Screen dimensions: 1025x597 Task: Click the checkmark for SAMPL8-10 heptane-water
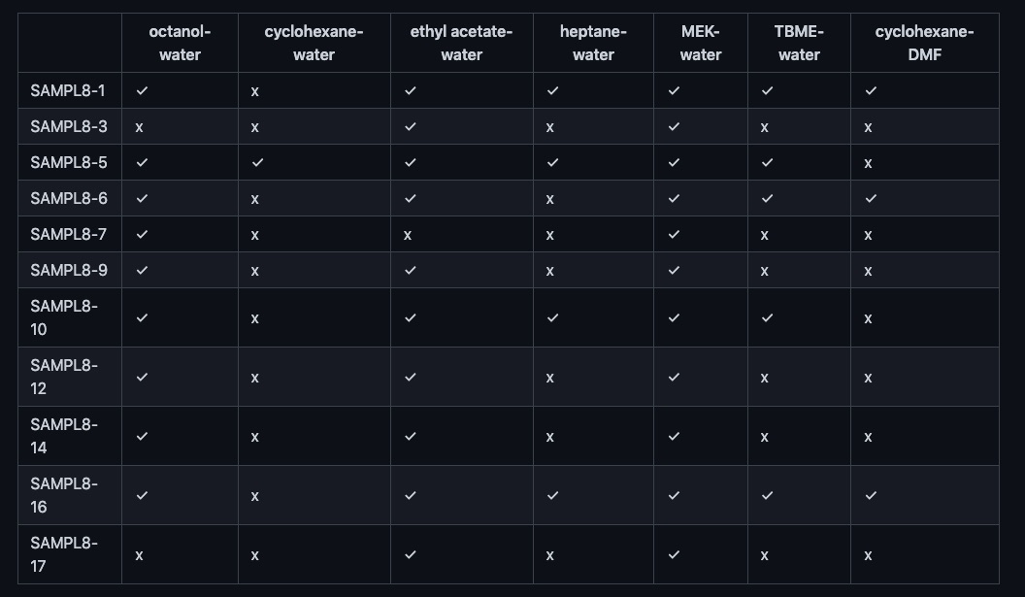[x=552, y=317]
